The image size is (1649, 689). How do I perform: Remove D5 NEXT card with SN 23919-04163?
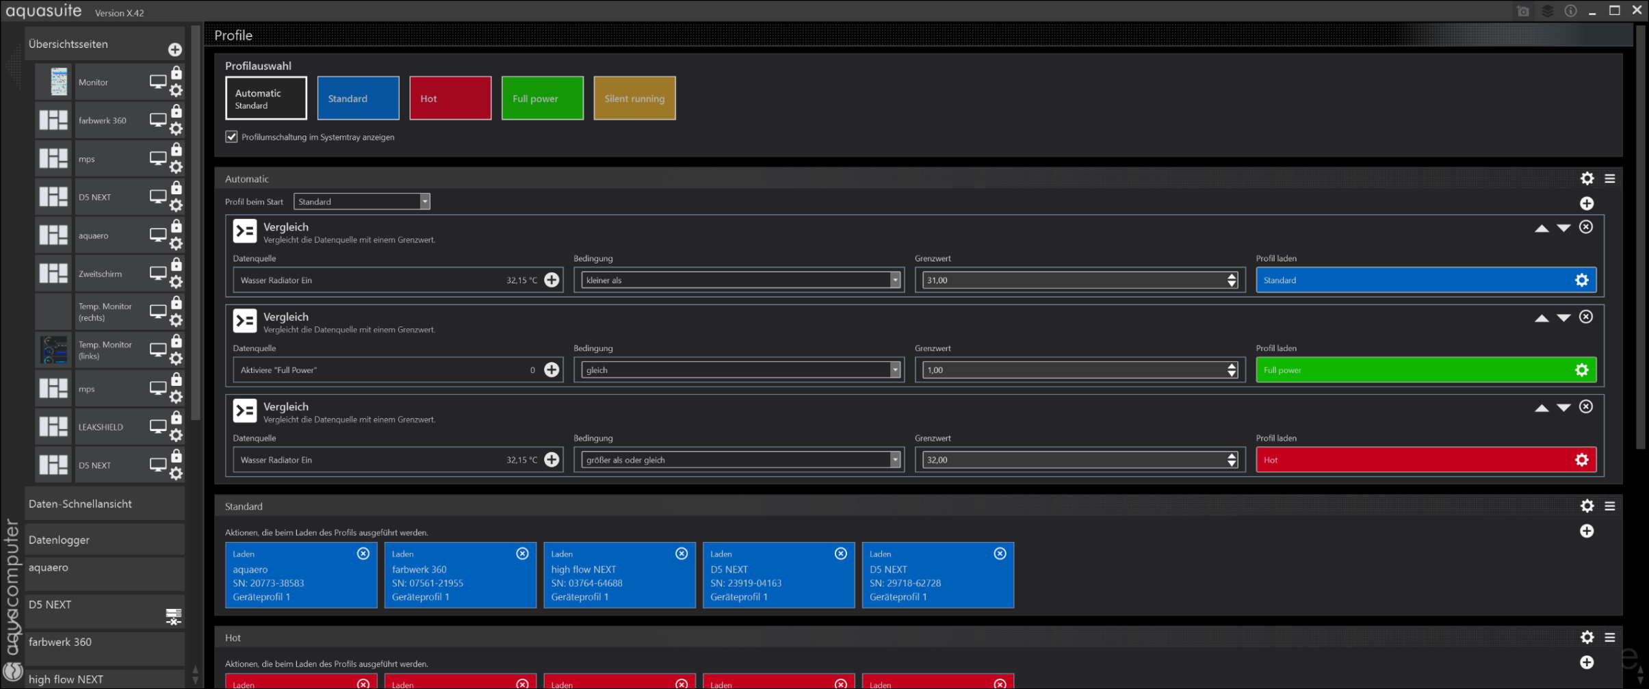(x=841, y=554)
